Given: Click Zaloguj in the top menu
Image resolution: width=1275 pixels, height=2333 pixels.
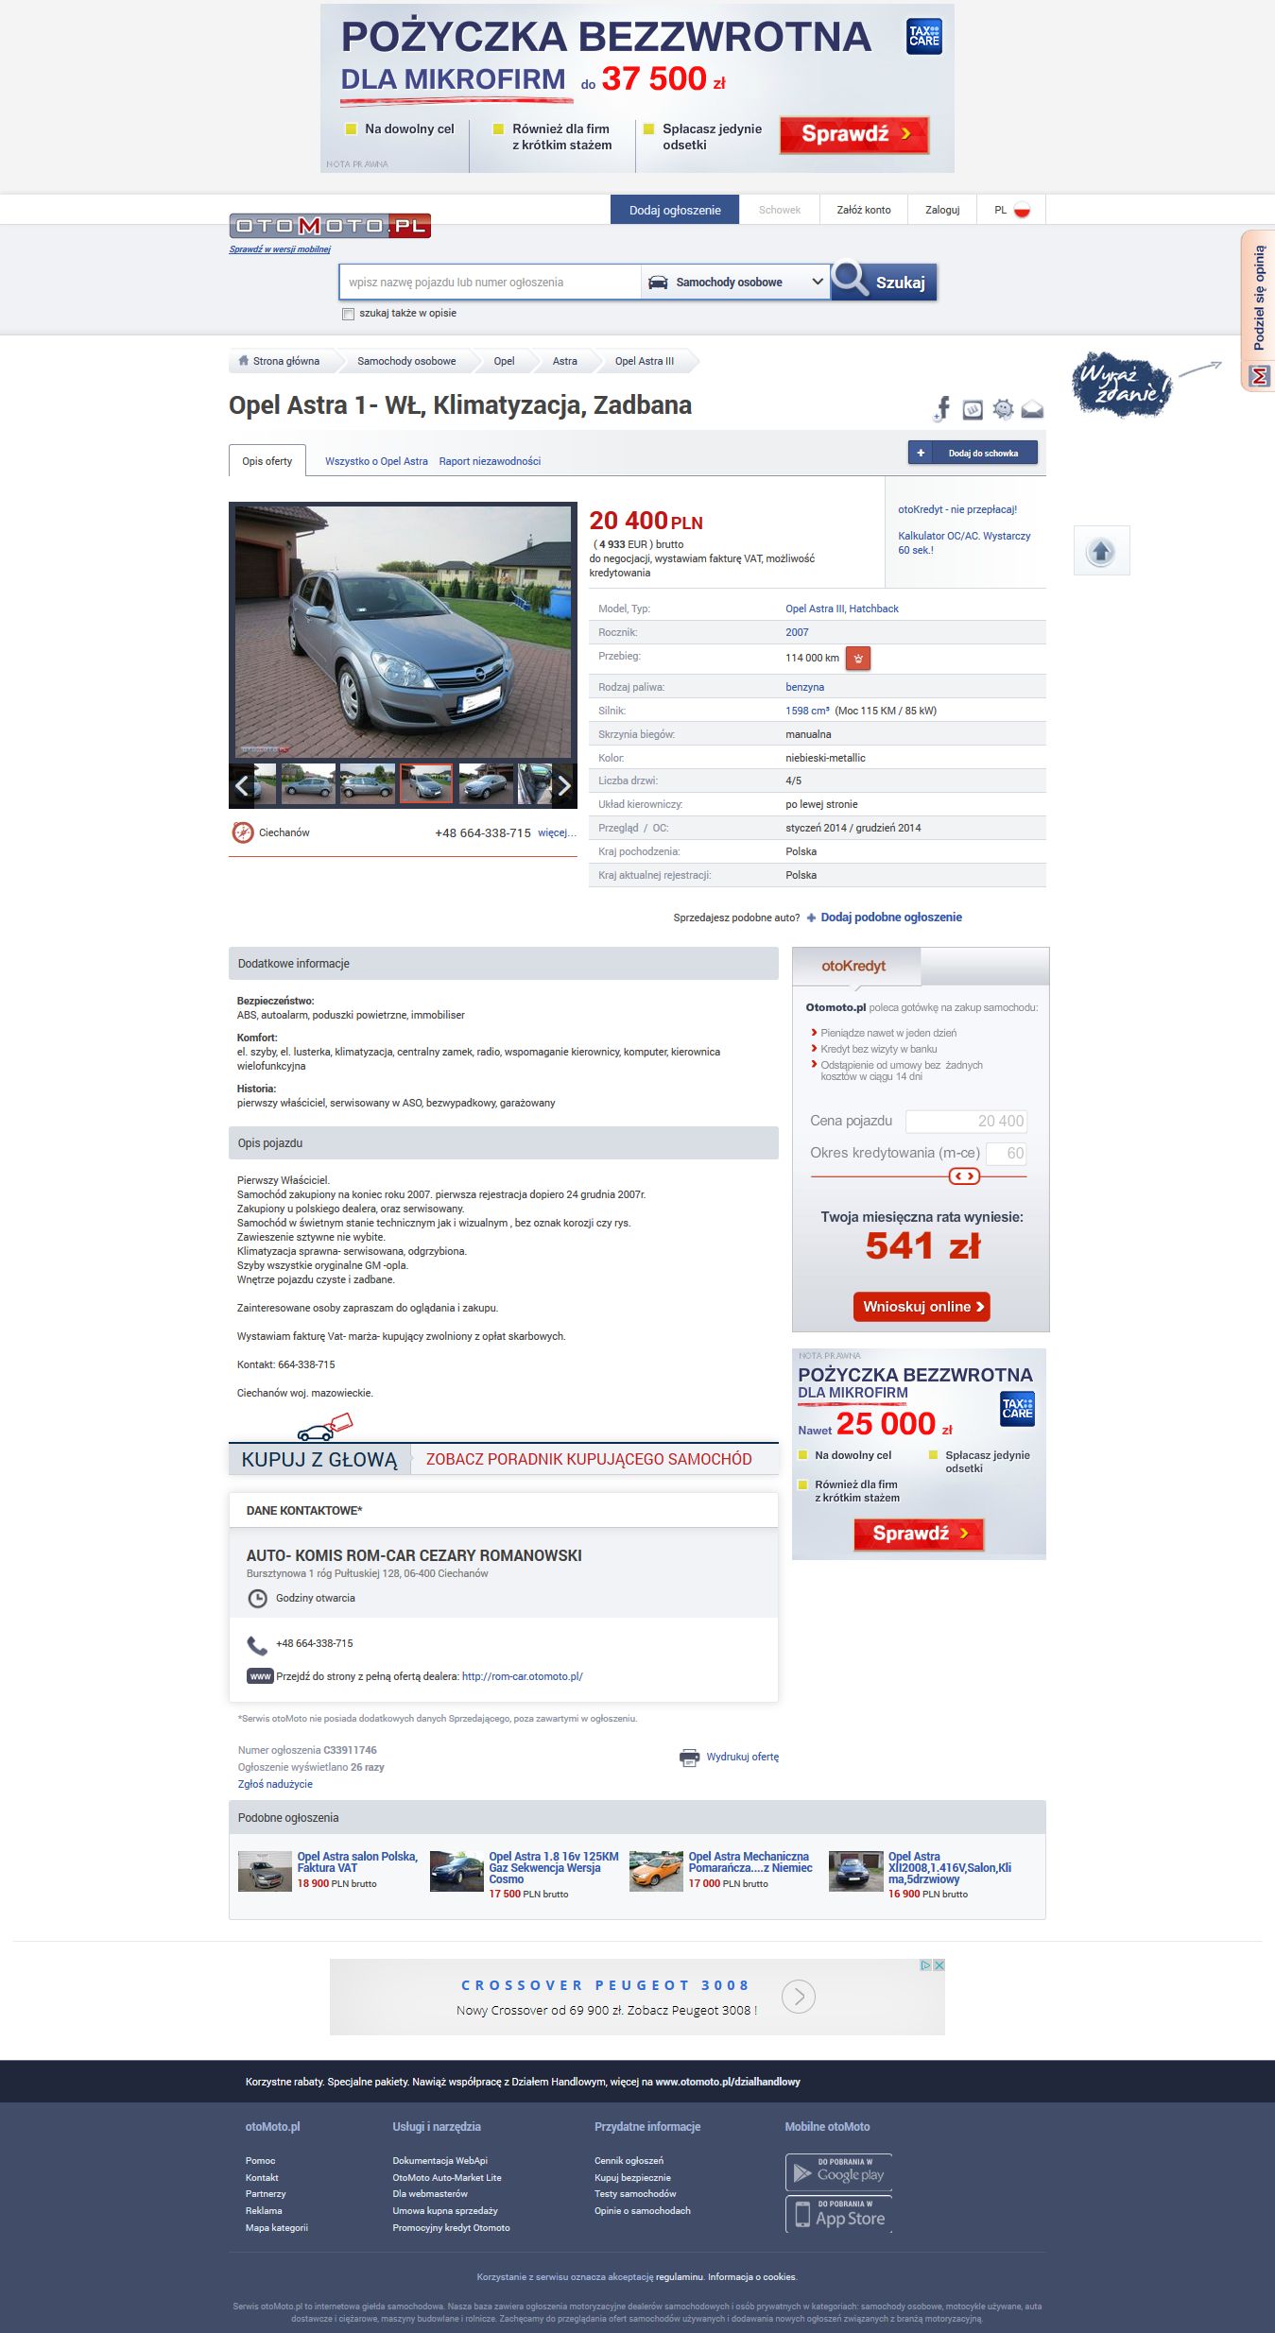Looking at the screenshot, I should (942, 210).
